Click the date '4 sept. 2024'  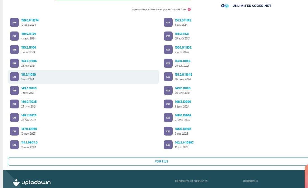coord(28,38)
